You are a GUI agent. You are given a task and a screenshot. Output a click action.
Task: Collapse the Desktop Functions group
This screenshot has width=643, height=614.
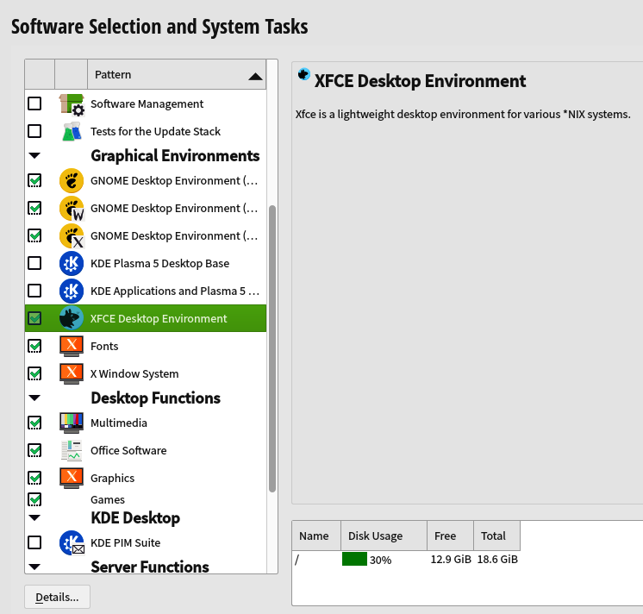pos(34,398)
